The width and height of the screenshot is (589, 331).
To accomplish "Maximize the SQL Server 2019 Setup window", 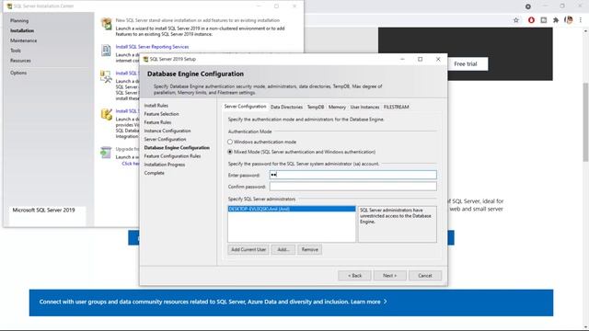I will point(420,59).
